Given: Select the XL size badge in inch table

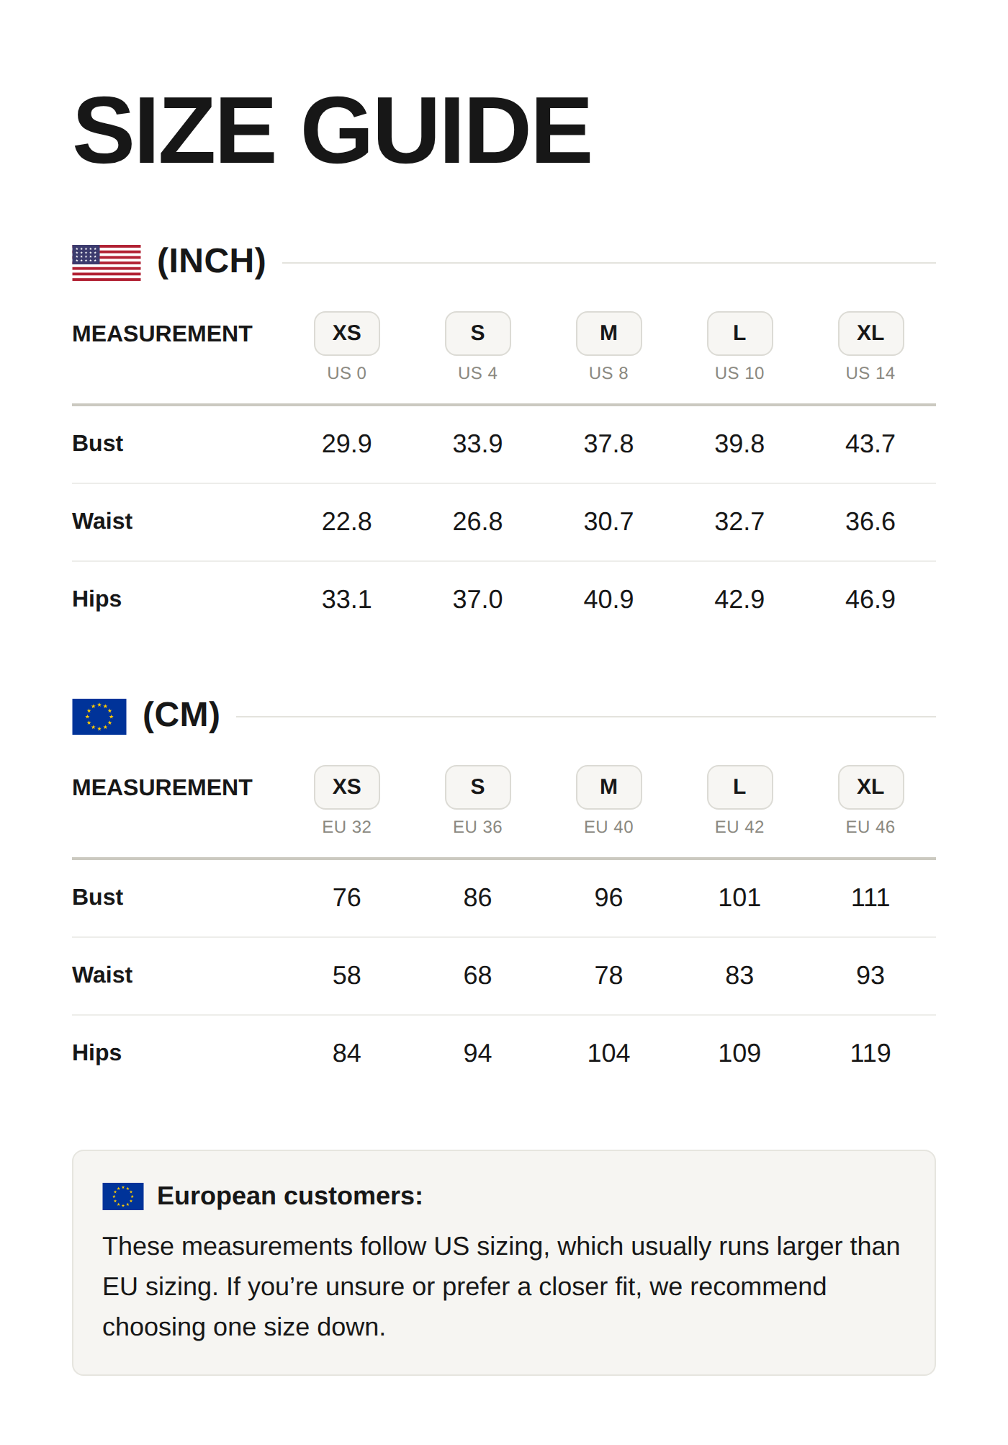Looking at the screenshot, I should pos(871,334).
